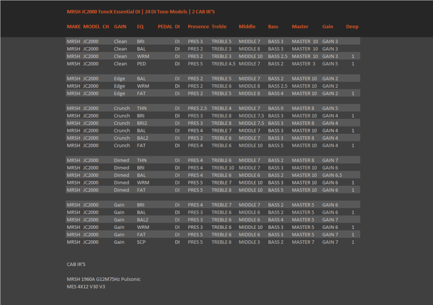Select BASS 5 in the Crunch FAT row
Screen dimensions: 433x305
click(276, 146)
